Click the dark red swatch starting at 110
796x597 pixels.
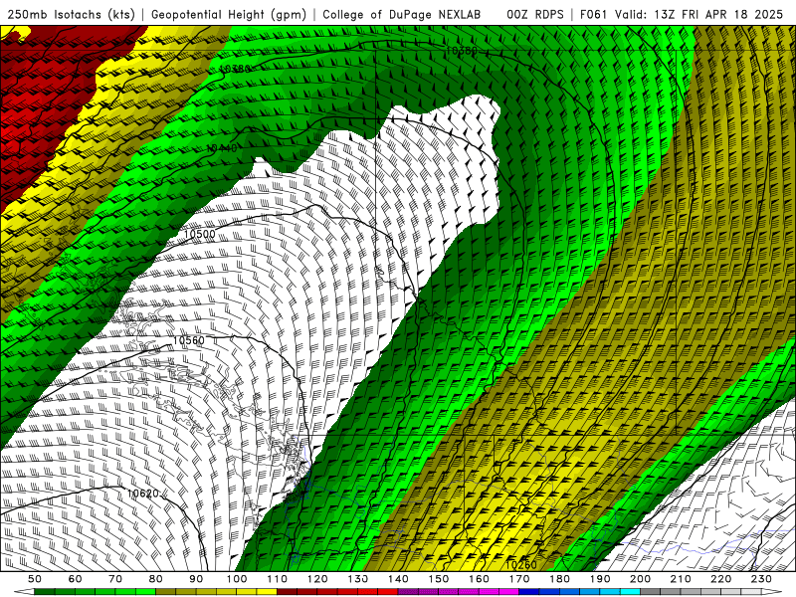(287, 592)
